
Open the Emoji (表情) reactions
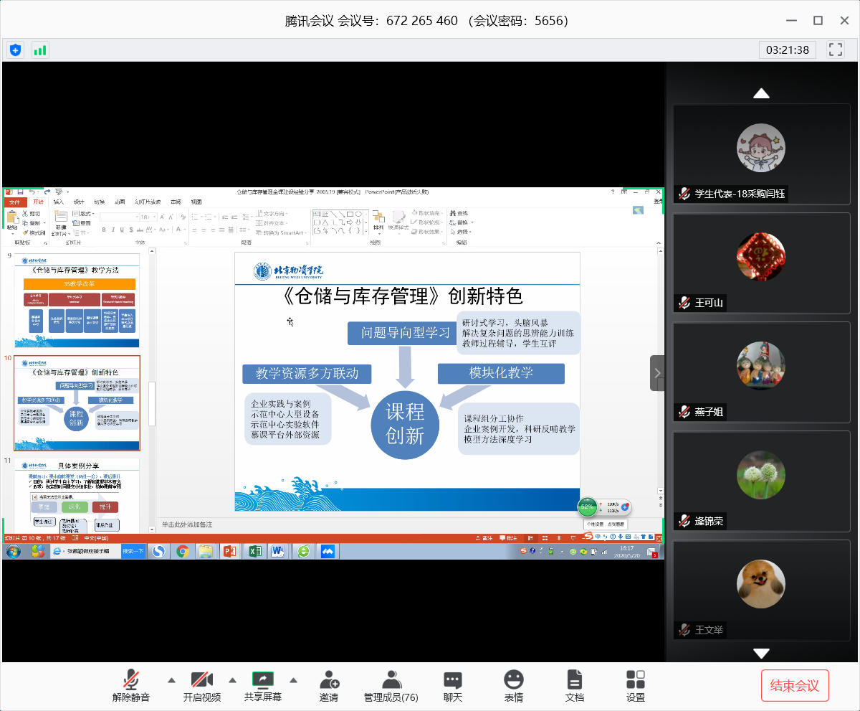[x=513, y=685]
